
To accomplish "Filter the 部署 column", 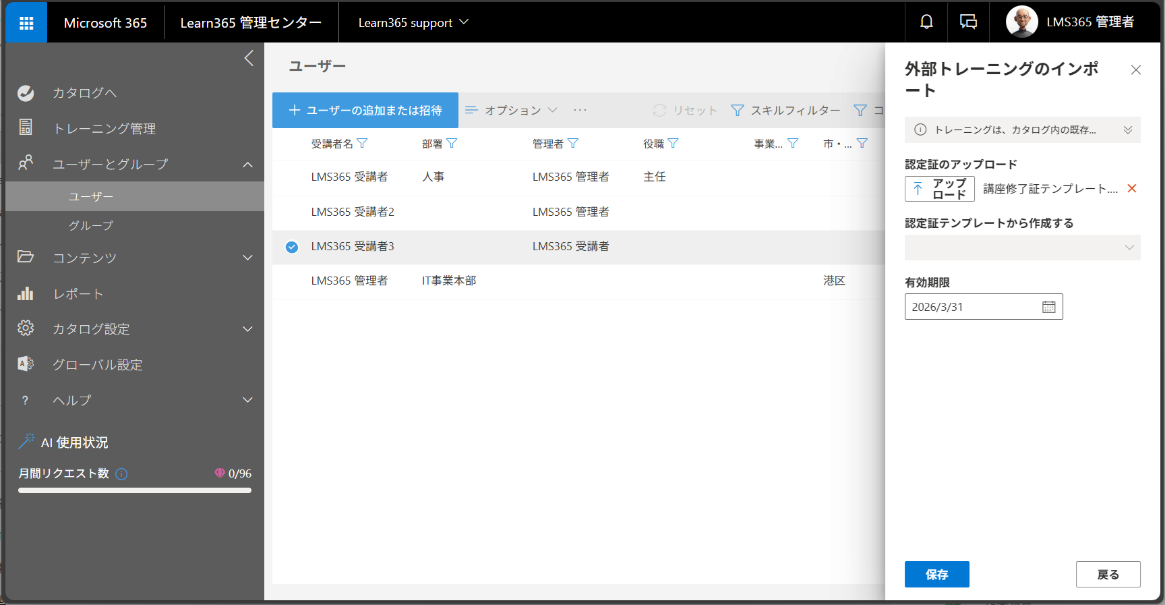I will 452,143.
